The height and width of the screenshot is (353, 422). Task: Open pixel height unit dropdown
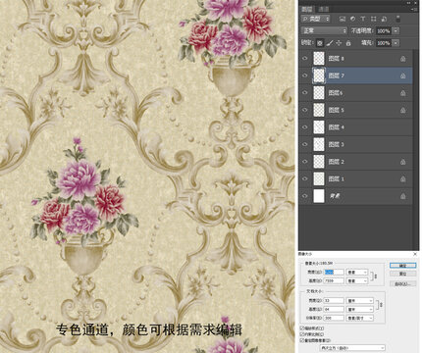(357, 280)
